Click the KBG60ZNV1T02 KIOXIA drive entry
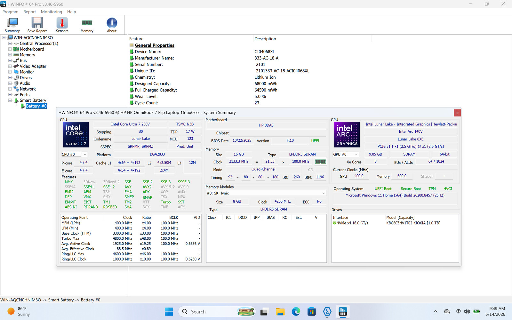 [x=413, y=223]
